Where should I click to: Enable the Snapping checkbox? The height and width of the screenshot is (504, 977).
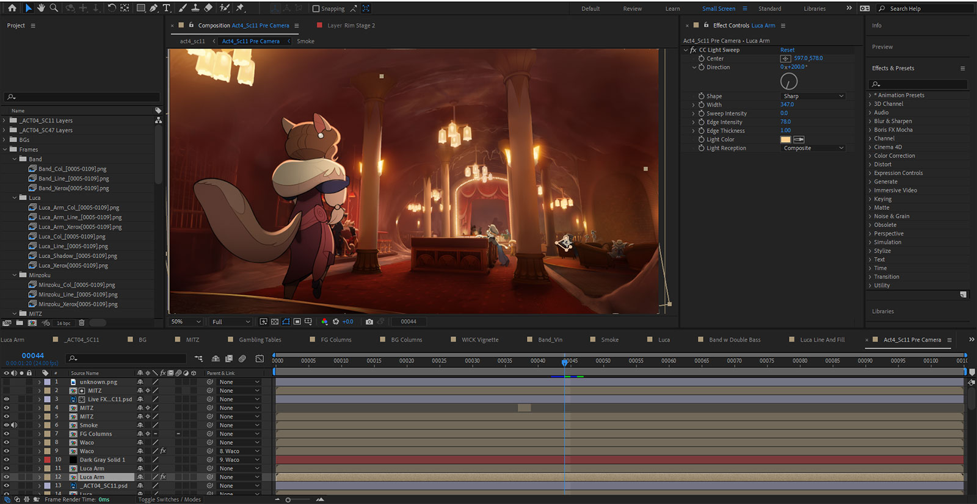[316, 9]
